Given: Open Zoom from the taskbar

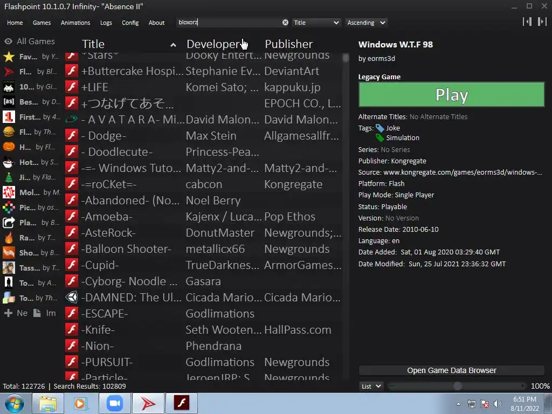Looking at the screenshot, I should point(115,403).
